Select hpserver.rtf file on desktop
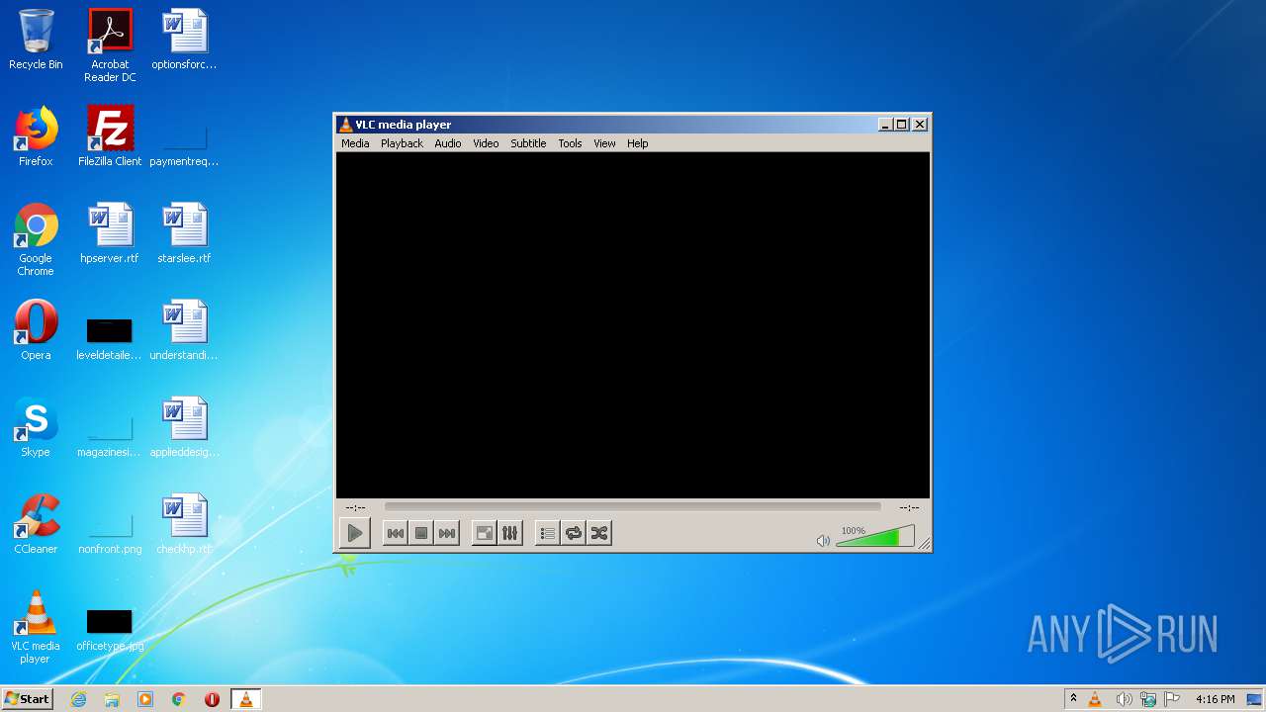Image resolution: width=1266 pixels, height=712 pixels. (x=110, y=233)
